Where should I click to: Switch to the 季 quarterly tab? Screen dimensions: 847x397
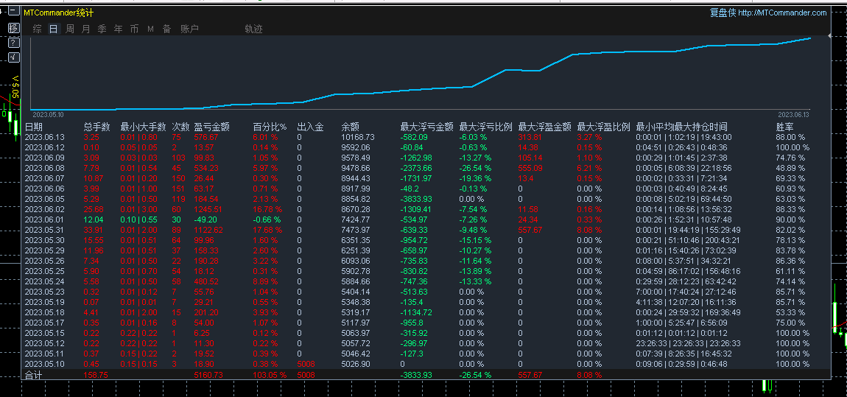[x=102, y=29]
